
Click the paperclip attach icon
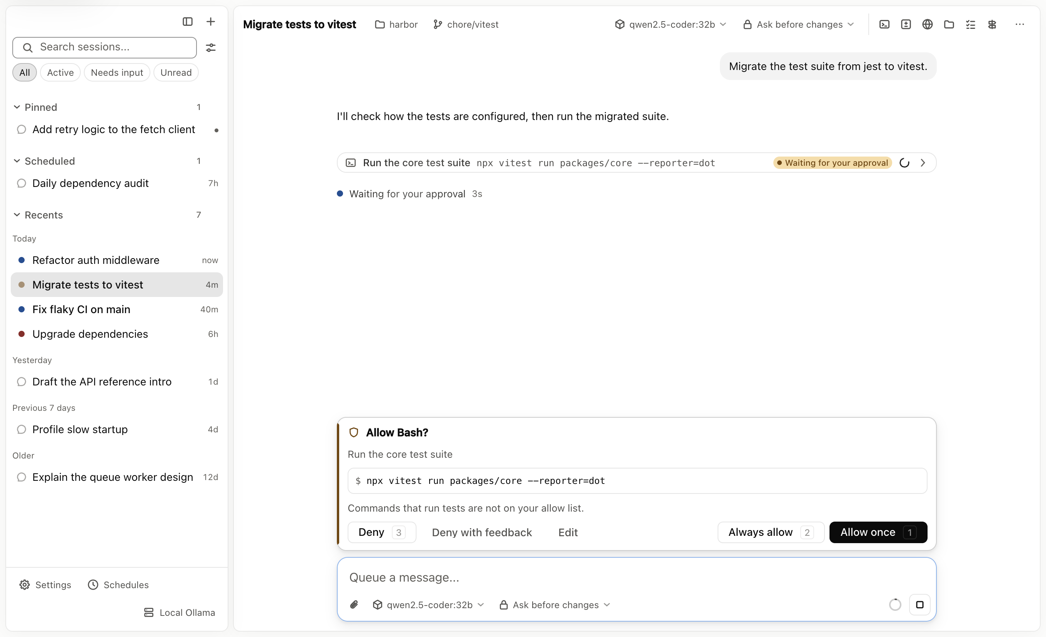(x=354, y=605)
